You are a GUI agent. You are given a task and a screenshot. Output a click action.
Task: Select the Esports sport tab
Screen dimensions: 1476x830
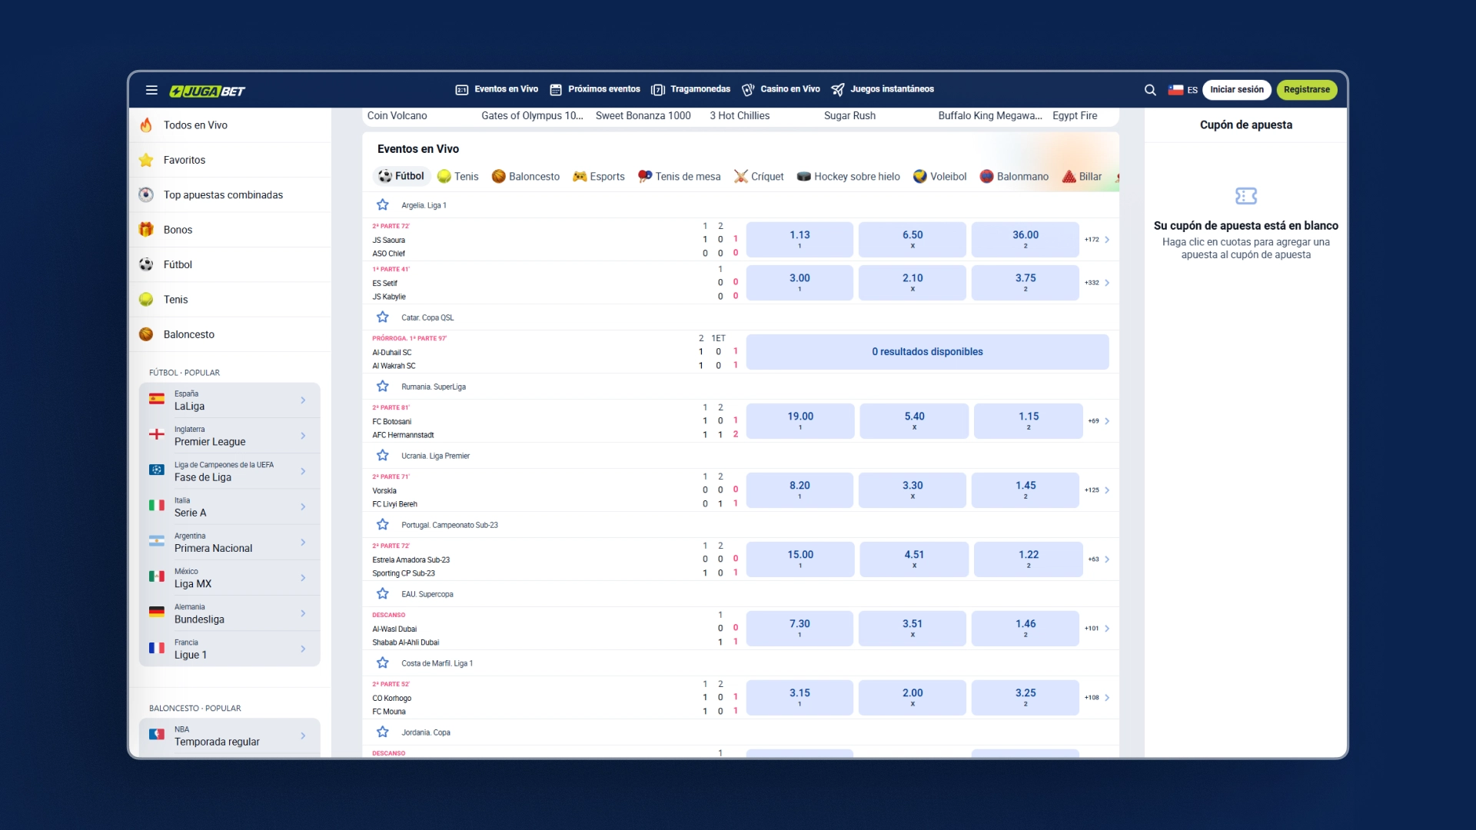[x=599, y=177]
